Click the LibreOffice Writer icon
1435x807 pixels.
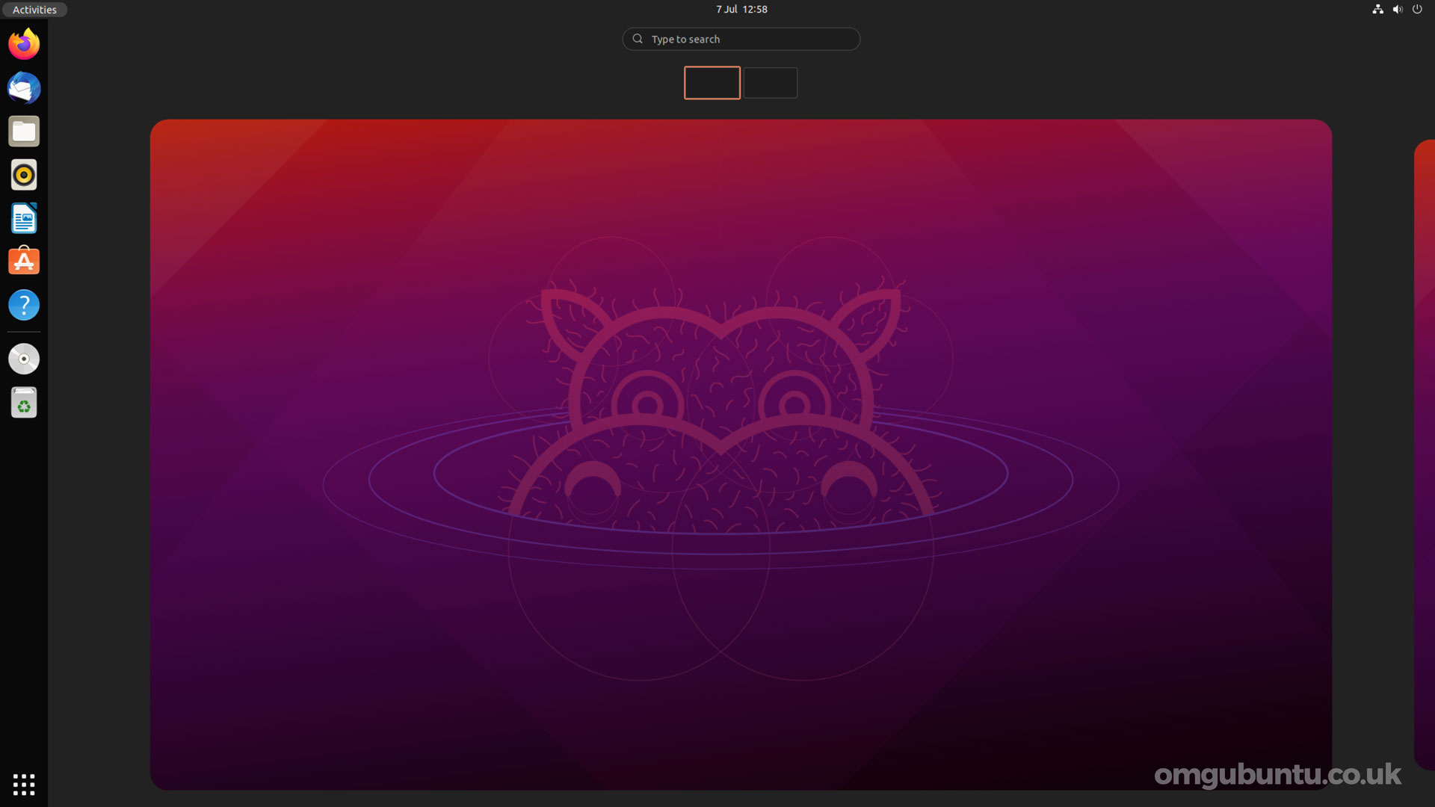click(x=24, y=217)
